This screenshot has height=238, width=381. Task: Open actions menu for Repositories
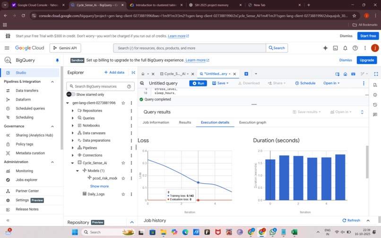[131, 111]
